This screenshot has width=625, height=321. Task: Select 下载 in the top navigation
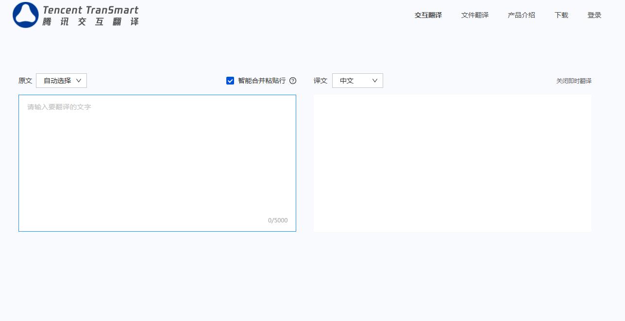[x=561, y=15]
